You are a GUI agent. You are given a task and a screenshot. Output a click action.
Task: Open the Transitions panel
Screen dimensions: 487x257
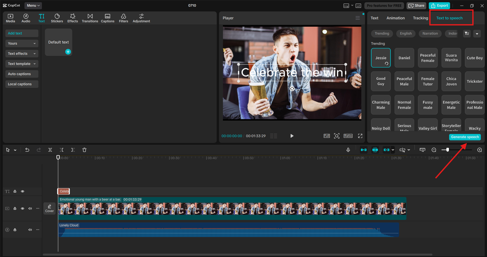coord(90,18)
